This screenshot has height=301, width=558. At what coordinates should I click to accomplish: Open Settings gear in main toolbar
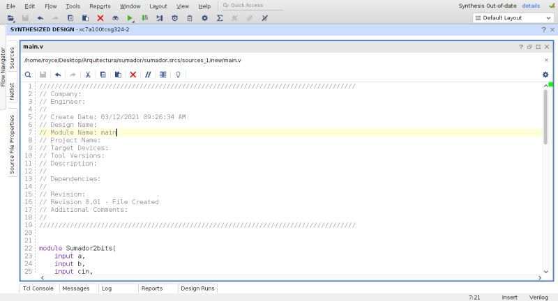(x=204, y=18)
